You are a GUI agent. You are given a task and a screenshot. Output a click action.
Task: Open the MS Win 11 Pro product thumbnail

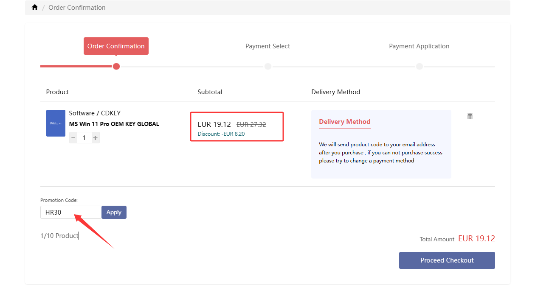click(x=56, y=123)
